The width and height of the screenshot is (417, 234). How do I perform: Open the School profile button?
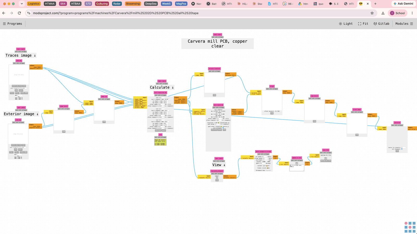tap(397, 13)
